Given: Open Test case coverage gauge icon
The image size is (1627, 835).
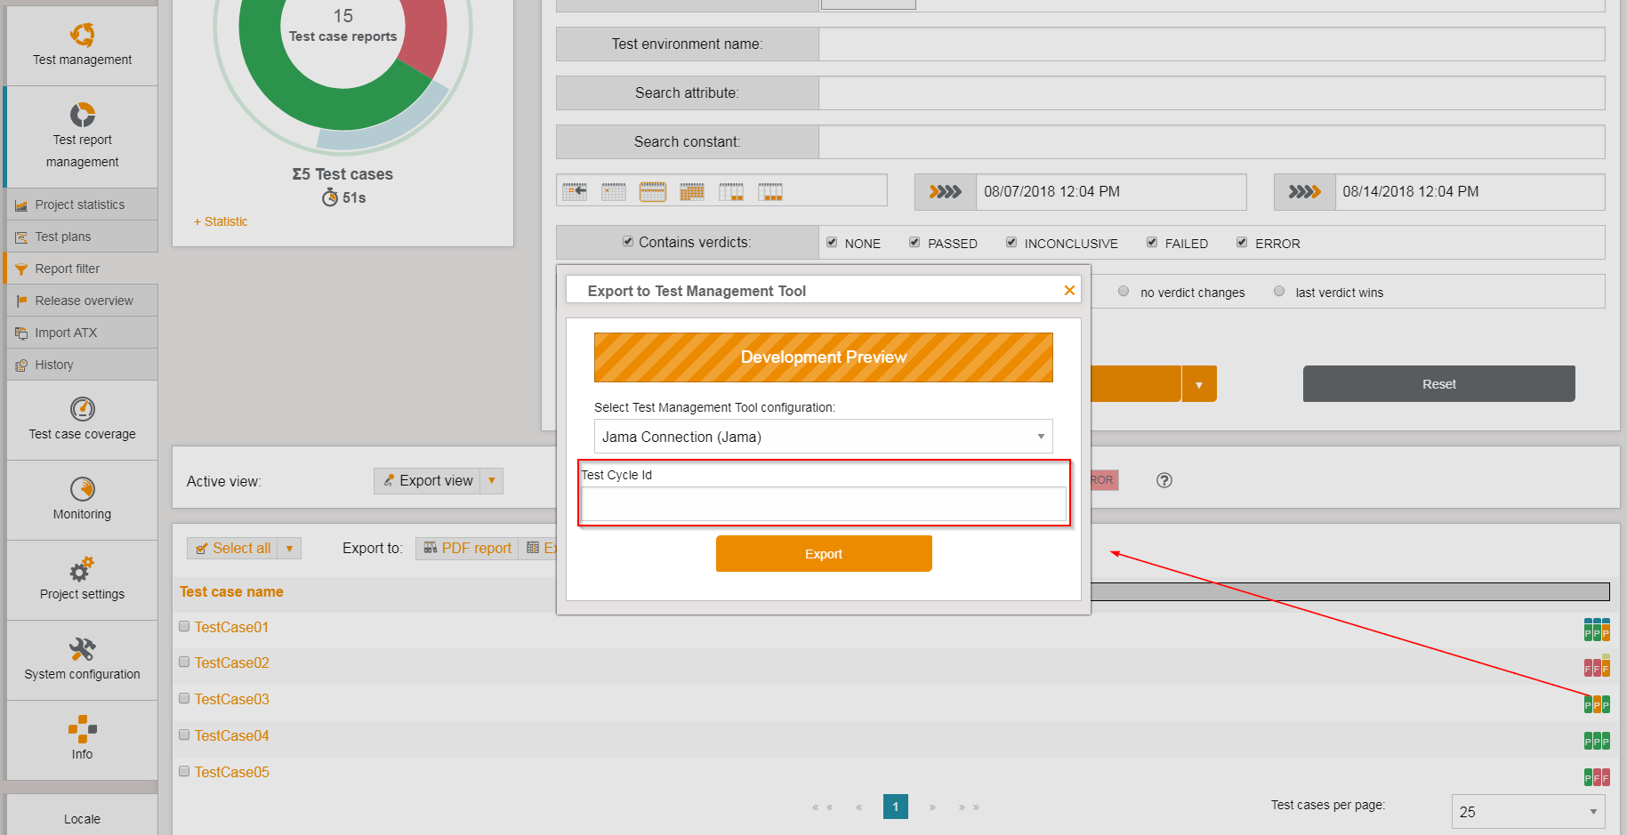Looking at the screenshot, I should 82,409.
